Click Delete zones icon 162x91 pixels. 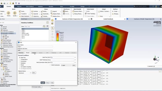[42, 11]
